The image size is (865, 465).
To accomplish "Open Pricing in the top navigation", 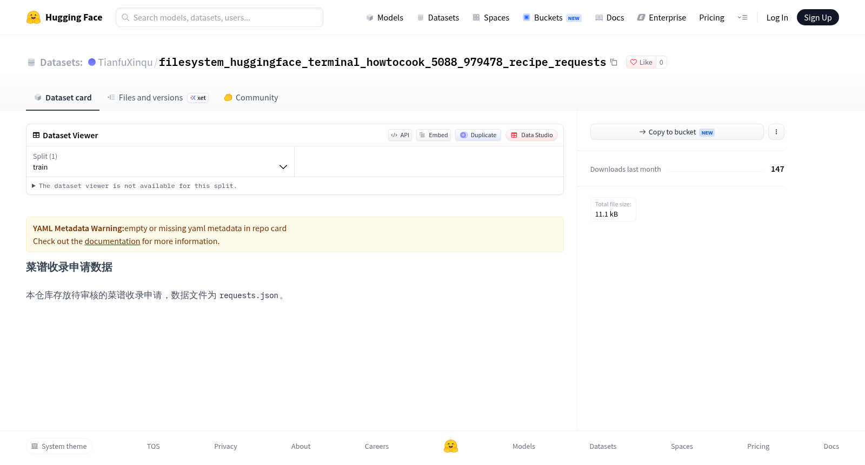I will [711, 17].
